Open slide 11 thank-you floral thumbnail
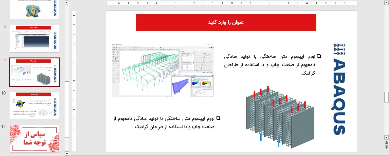The width and height of the screenshot is (389, 156). point(34,139)
